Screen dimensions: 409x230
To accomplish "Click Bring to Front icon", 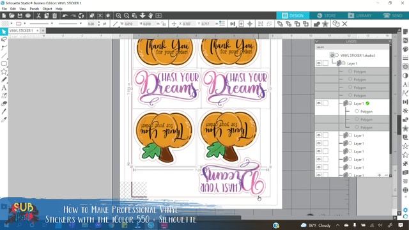I will point(280,24).
